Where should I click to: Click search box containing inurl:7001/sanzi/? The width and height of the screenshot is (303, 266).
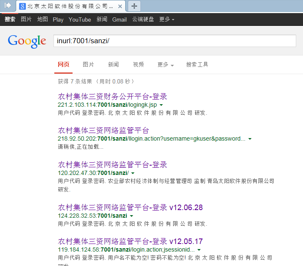coord(175,41)
